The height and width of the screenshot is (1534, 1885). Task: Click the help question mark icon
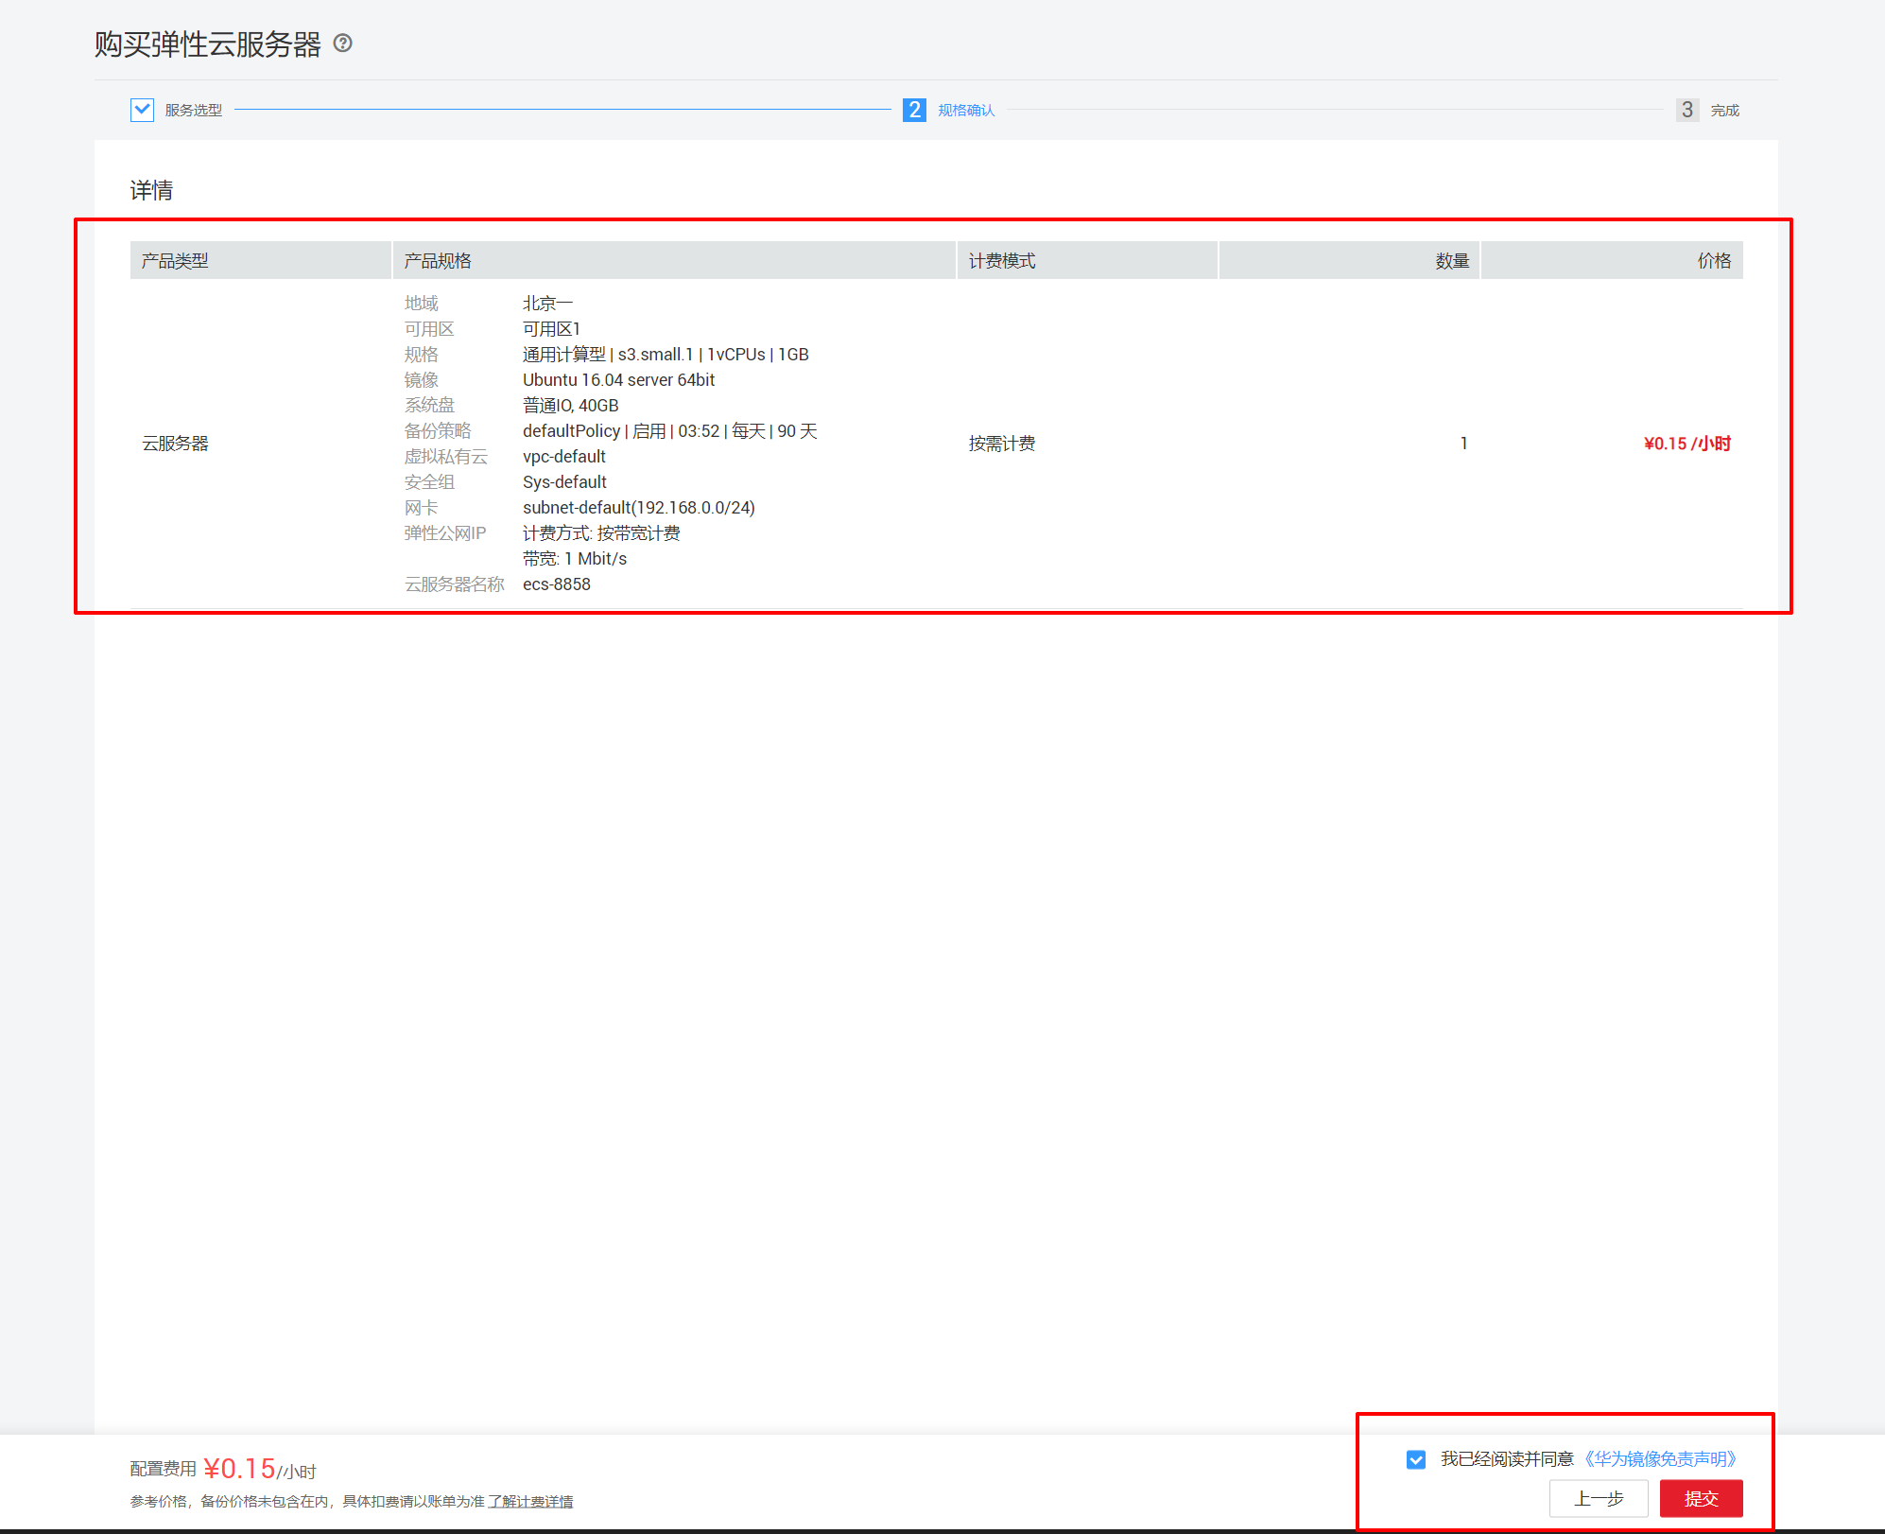click(x=343, y=44)
